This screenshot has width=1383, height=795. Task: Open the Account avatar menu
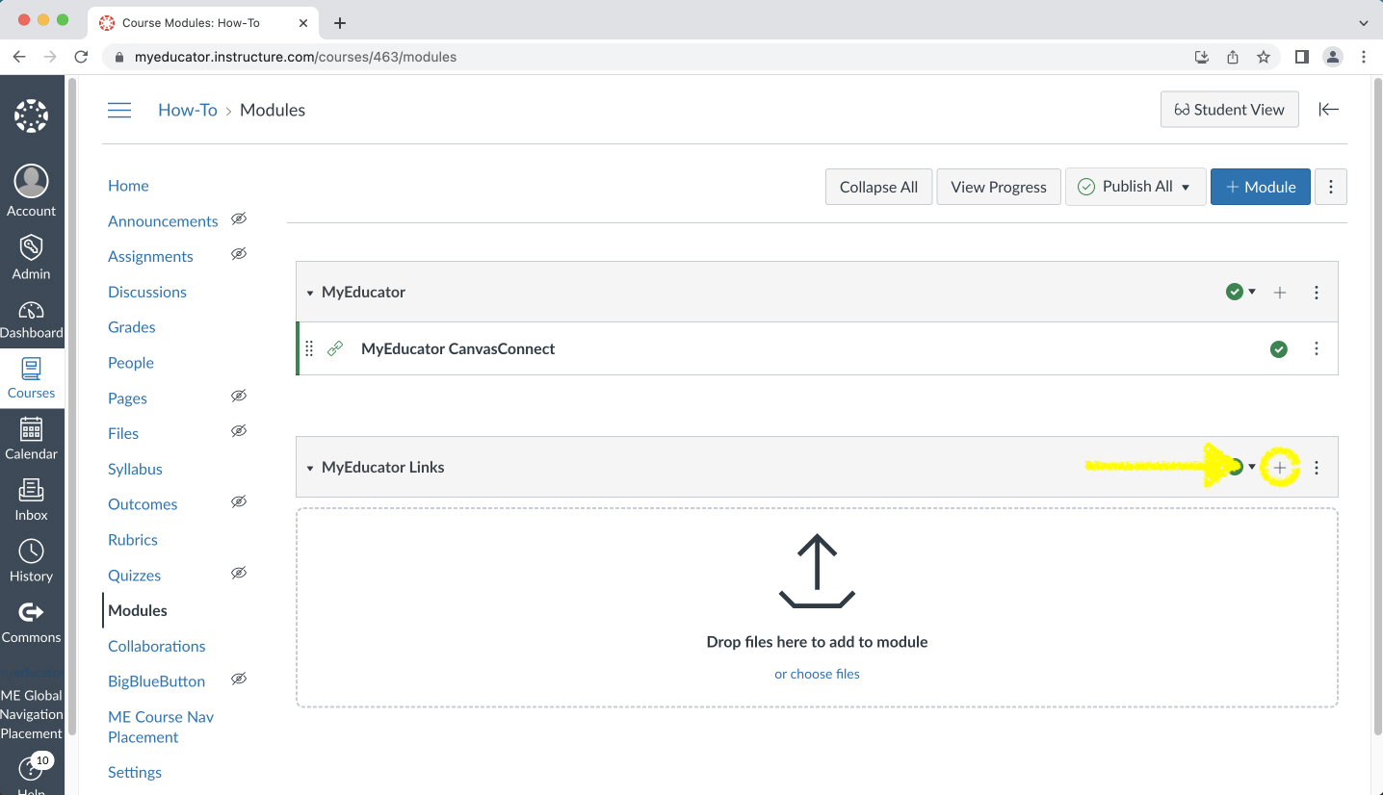(x=31, y=191)
